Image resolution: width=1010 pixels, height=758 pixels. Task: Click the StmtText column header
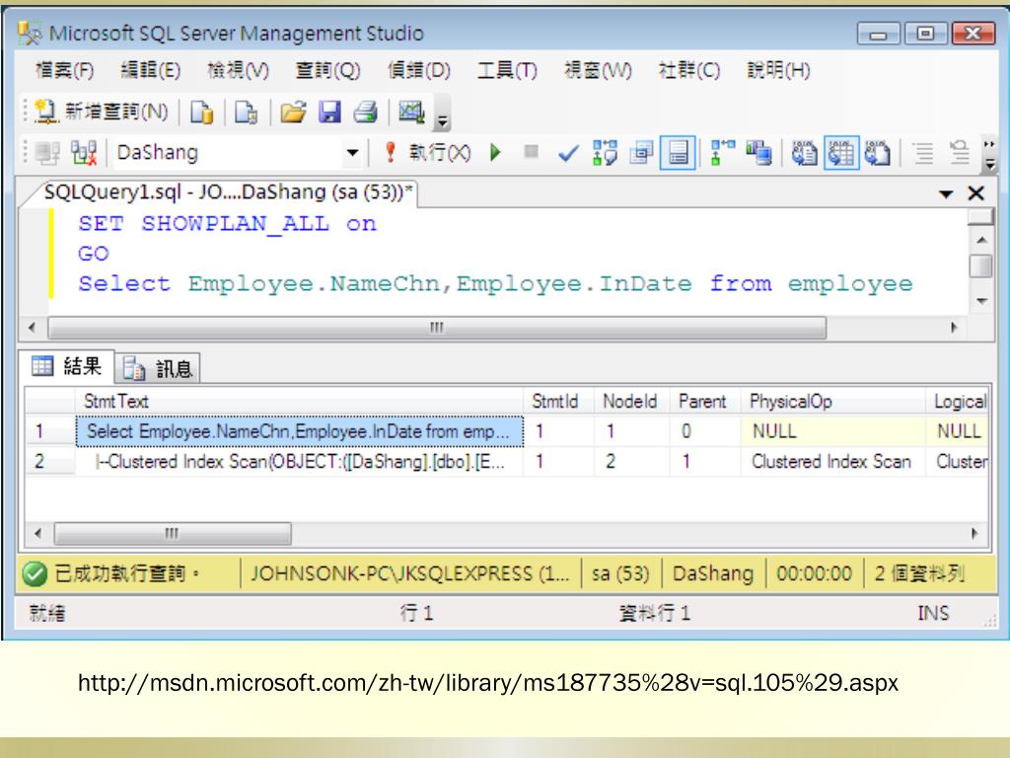[x=300, y=402]
